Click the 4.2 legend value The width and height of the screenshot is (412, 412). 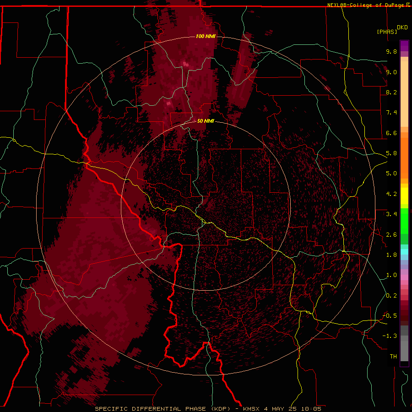pyautogui.click(x=391, y=194)
